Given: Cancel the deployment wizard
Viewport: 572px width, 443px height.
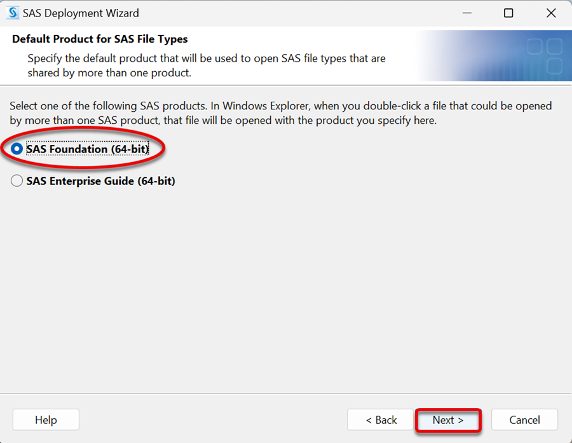Looking at the screenshot, I should tap(524, 419).
